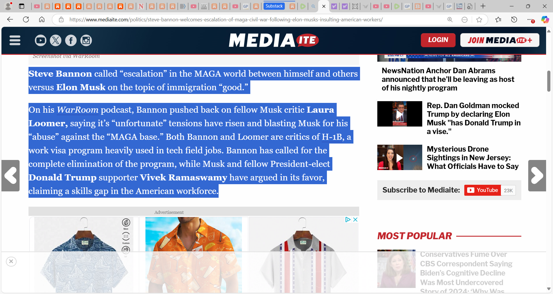Open the Favorites list icon

coord(498,20)
